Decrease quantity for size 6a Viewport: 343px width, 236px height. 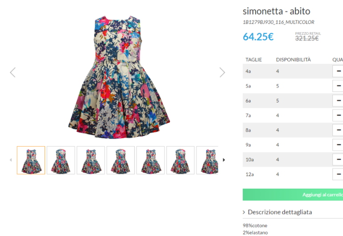[338, 100]
